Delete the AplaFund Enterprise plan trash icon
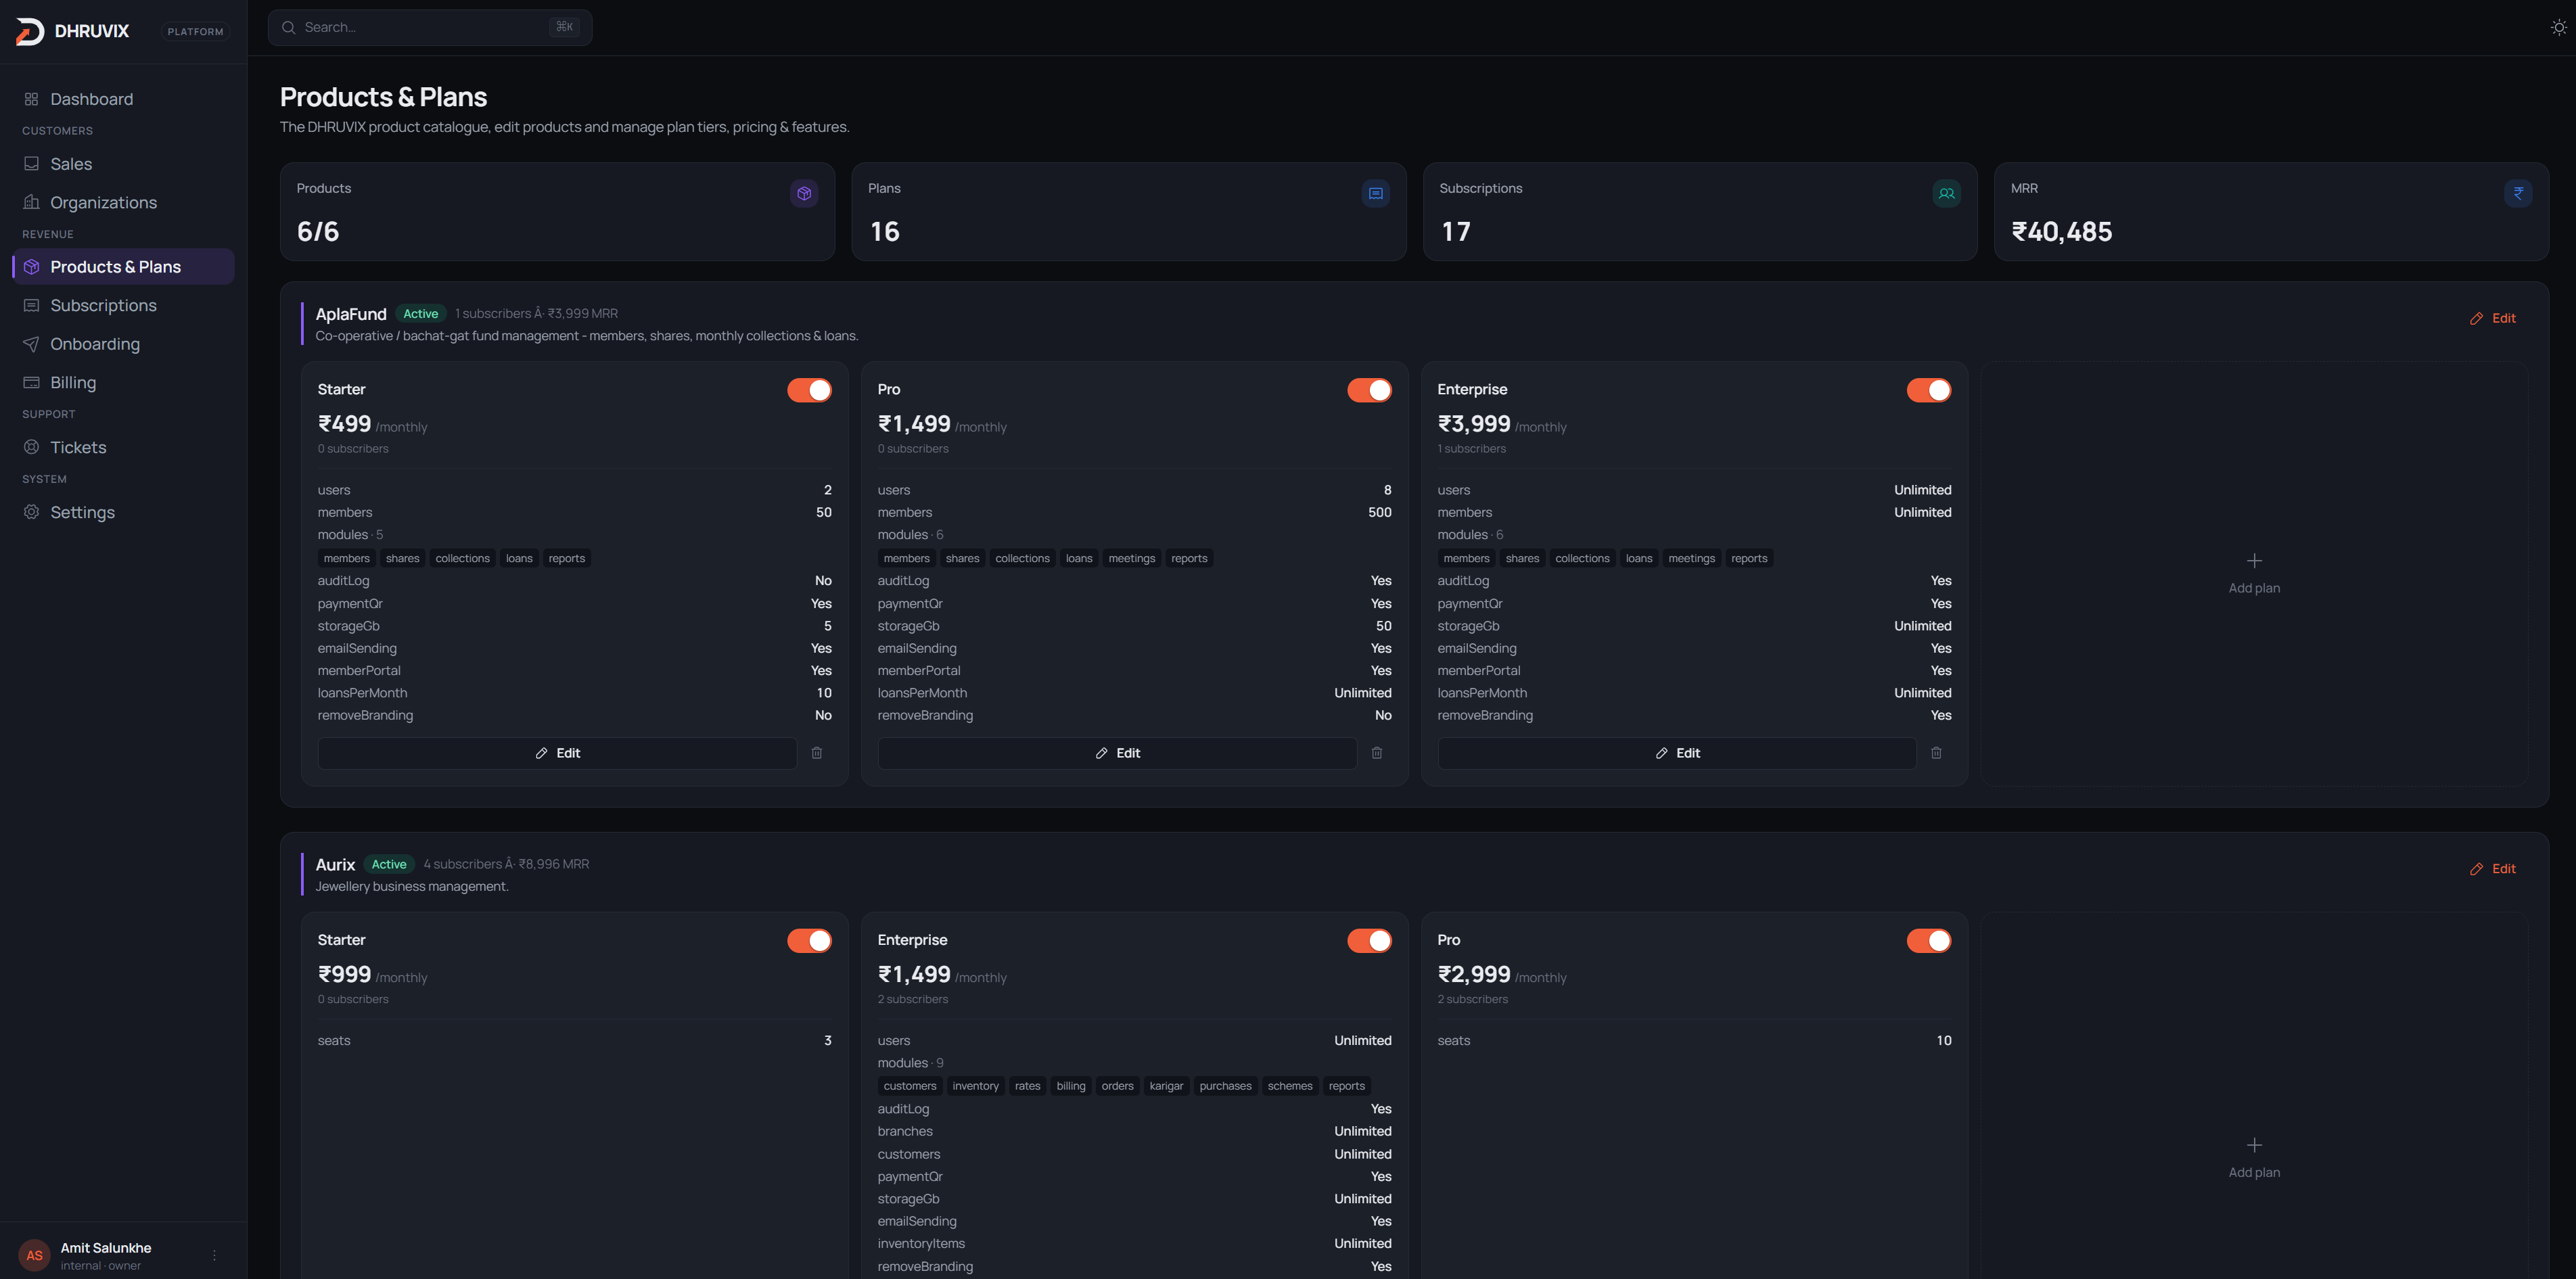This screenshot has height=1279, width=2576. pos(1936,753)
